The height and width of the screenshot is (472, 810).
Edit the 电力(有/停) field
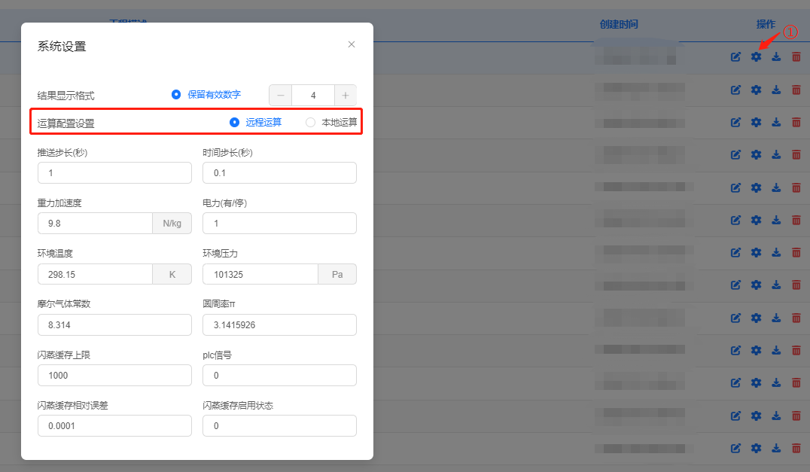point(279,223)
